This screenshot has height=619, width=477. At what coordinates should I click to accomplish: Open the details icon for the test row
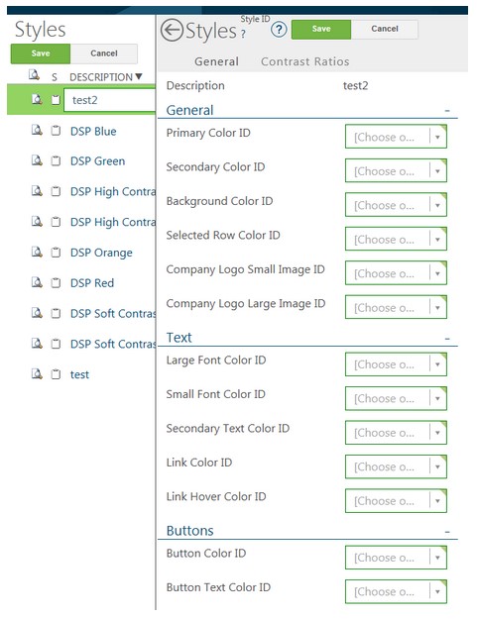click(x=37, y=373)
